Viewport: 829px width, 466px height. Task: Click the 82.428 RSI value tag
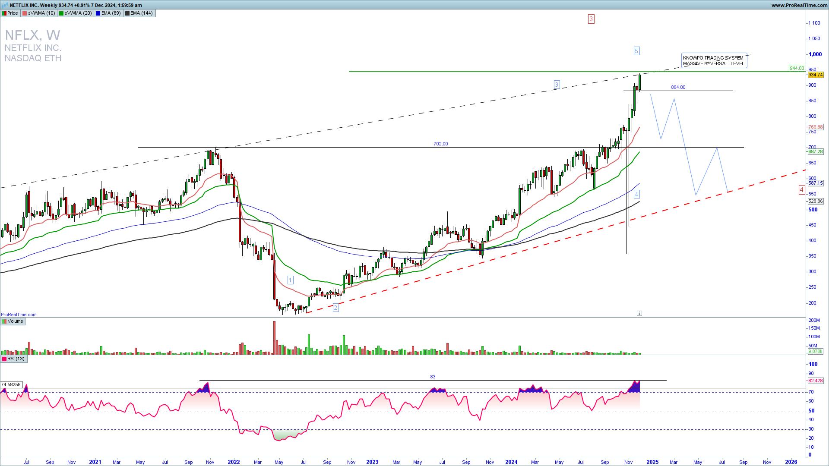pyautogui.click(x=816, y=381)
